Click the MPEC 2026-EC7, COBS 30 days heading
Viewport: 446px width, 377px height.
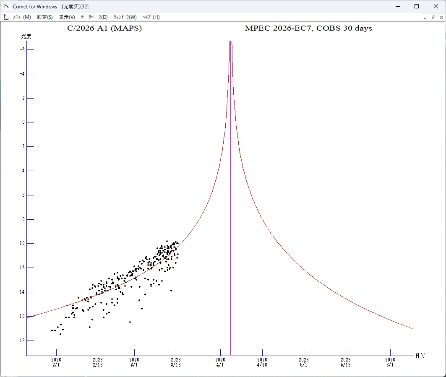(308, 29)
